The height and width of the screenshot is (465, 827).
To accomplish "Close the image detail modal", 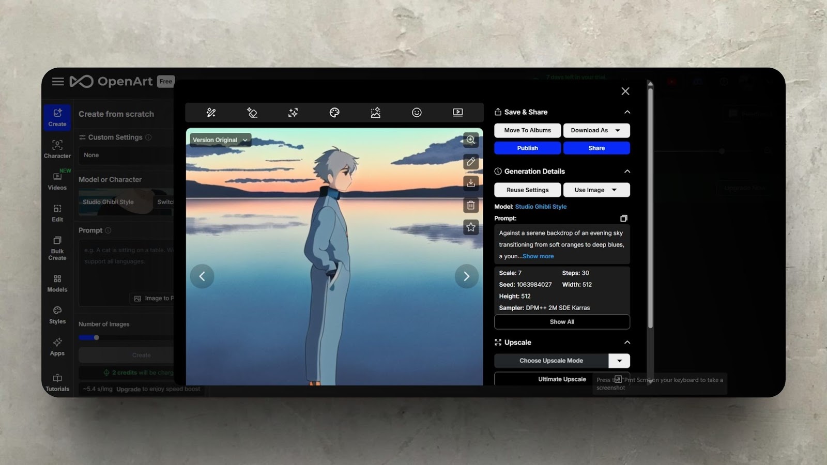I will (625, 91).
